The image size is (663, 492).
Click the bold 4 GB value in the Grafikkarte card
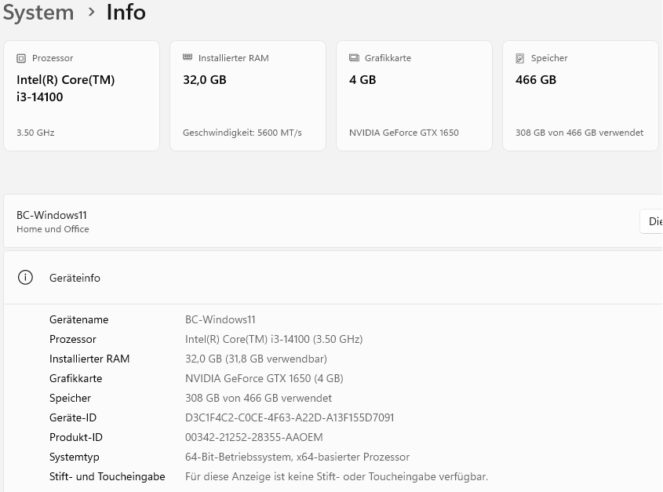coord(362,79)
